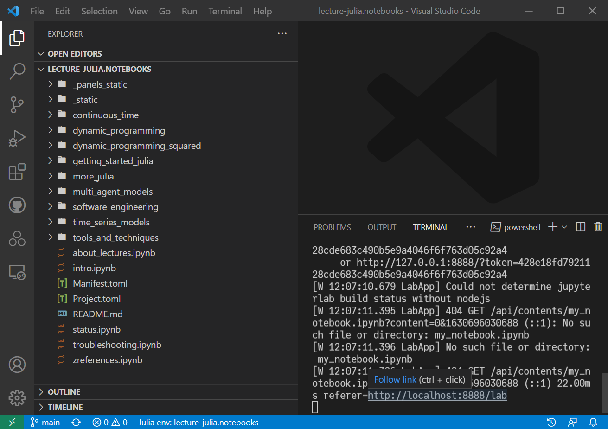608x429 pixels.
Task: Open the GitHub view in activity bar
Action: pyautogui.click(x=17, y=205)
